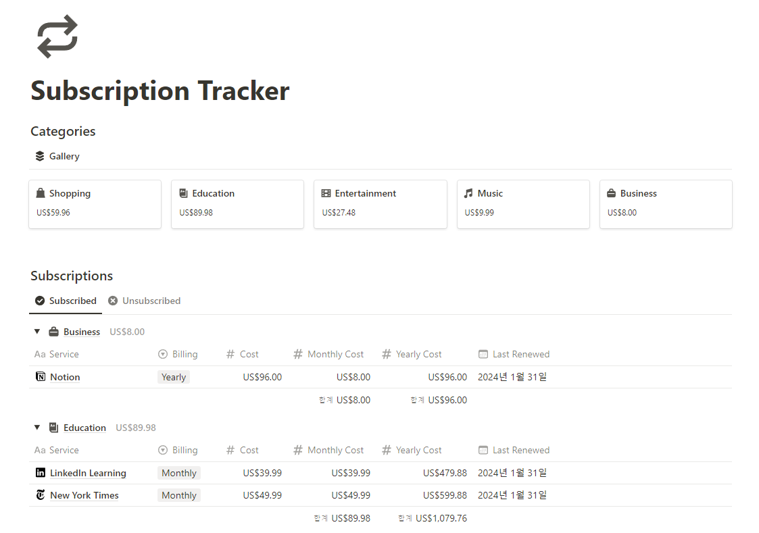Open the Shopping category card
759x533 pixels.
pos(95,204)
